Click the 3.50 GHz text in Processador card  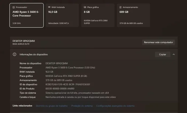click(x=17, y=23)
